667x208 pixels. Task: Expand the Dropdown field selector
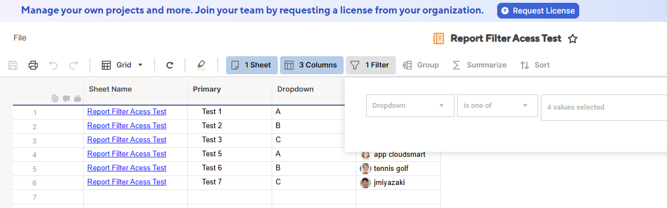click(x=410, y=106)
